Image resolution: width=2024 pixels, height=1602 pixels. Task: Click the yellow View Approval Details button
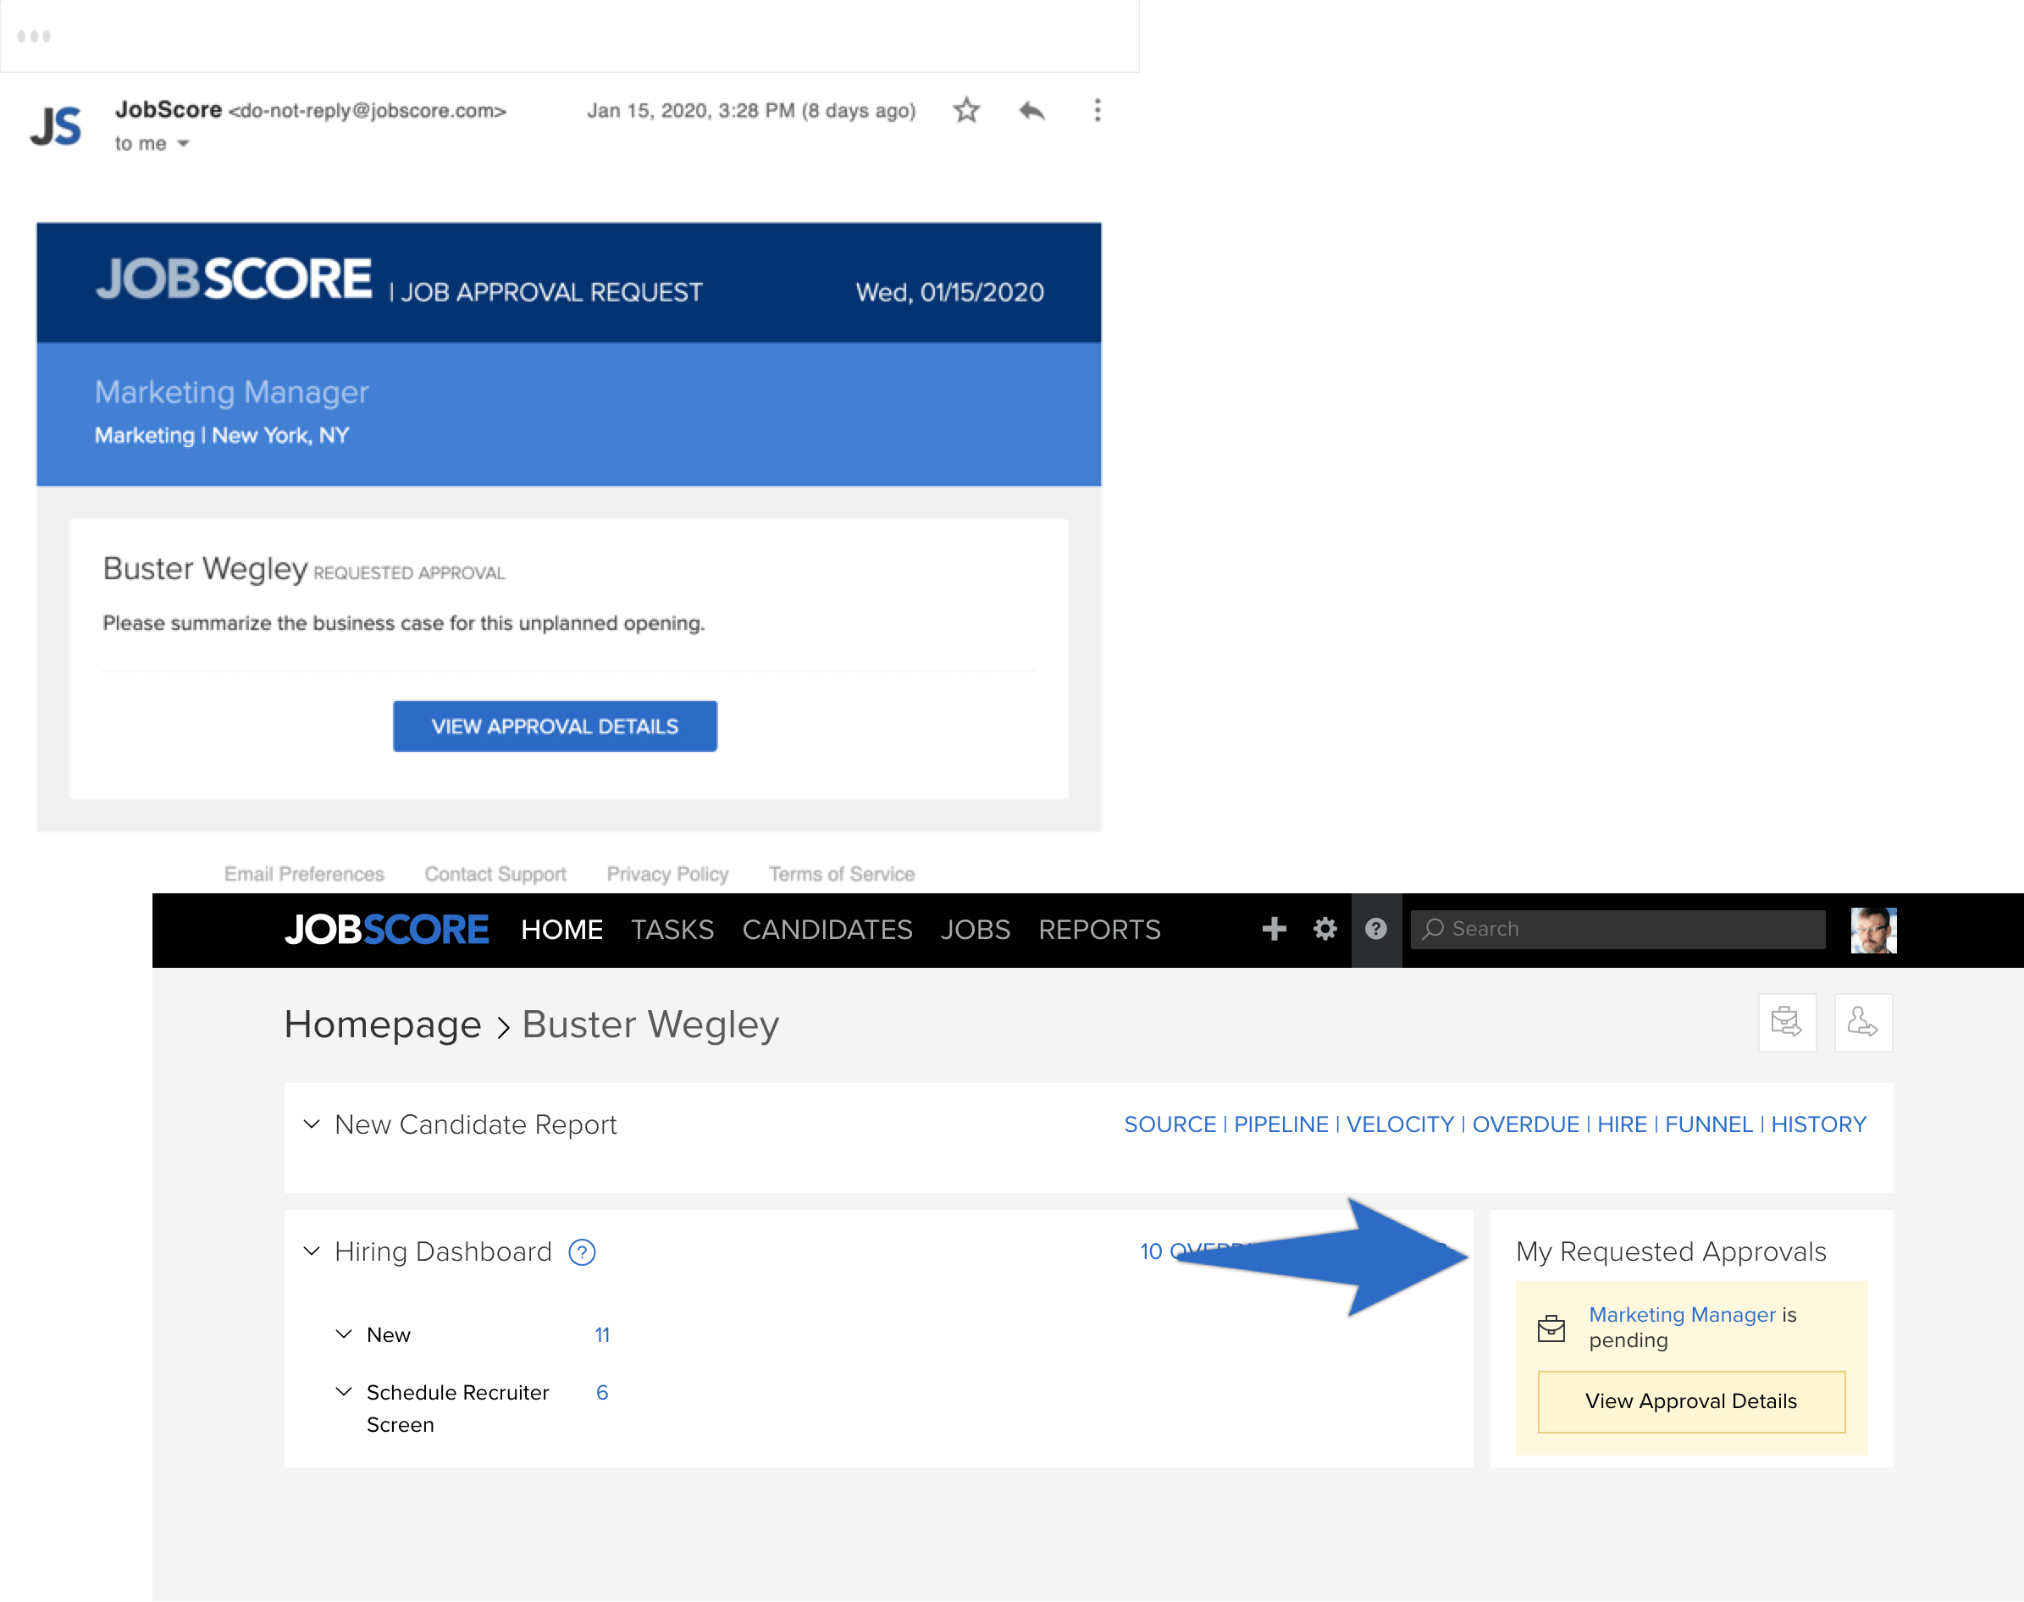coord(1690,1401)
